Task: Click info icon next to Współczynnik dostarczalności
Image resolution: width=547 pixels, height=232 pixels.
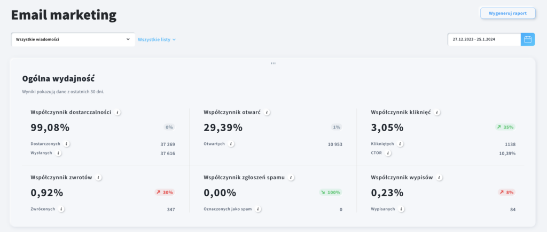Action: click(x=118, y=113)
